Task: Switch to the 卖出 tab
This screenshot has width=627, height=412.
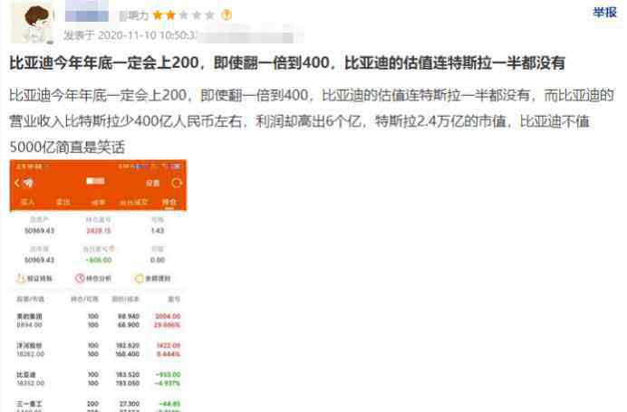Action: pyautogui.click(x=63, y=202)
